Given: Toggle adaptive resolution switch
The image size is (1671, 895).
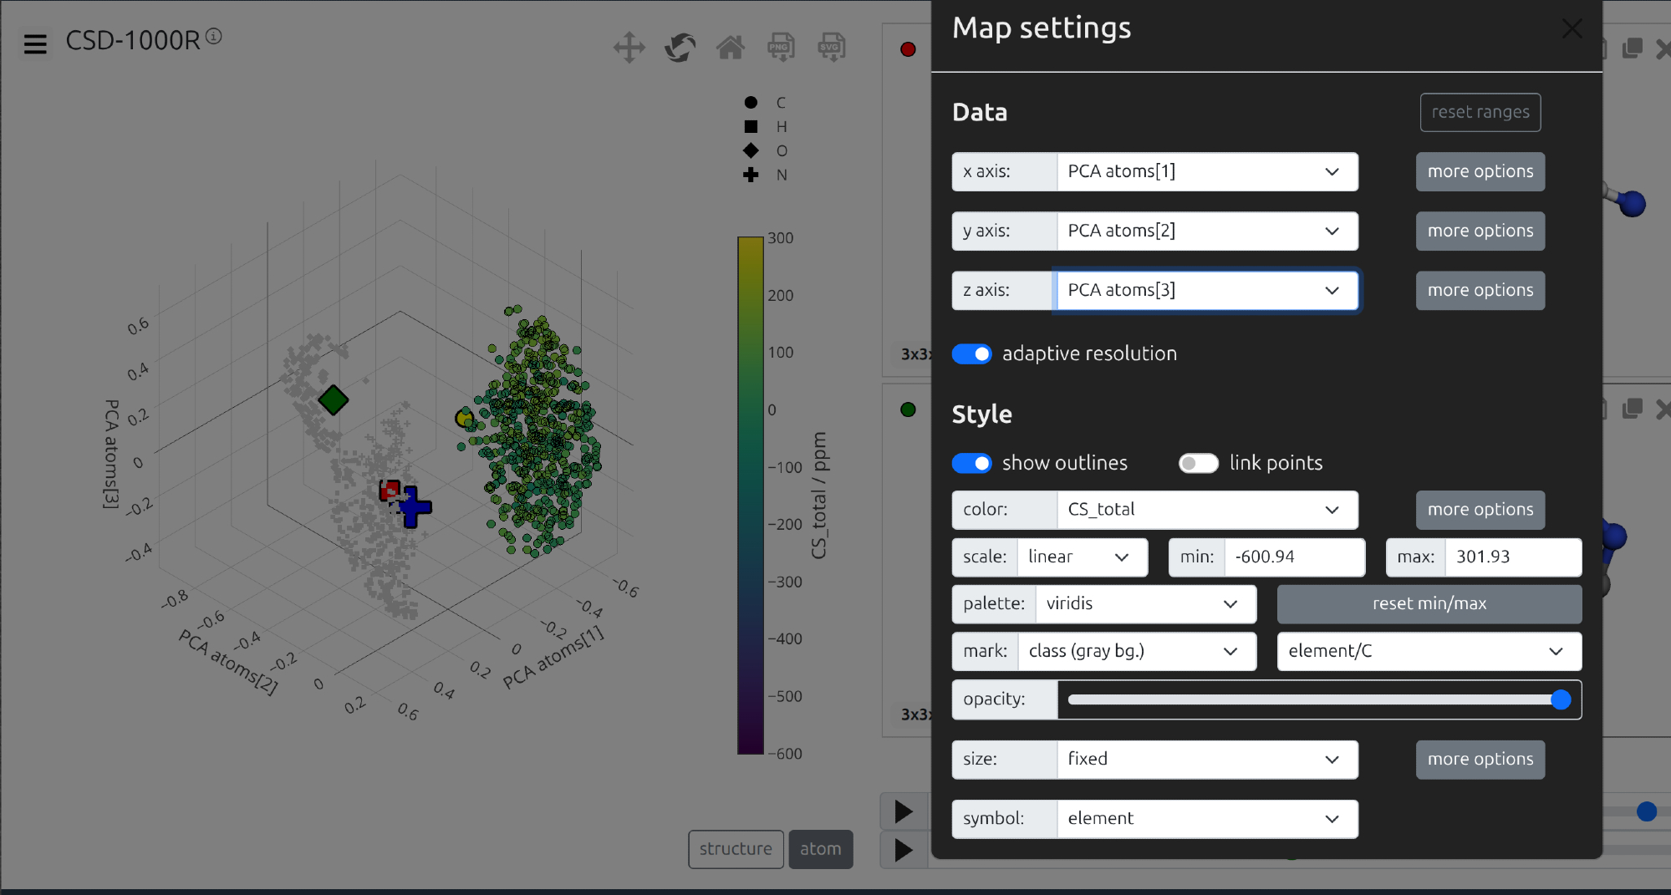Looking at the screenshot, I should click(972, 354).
